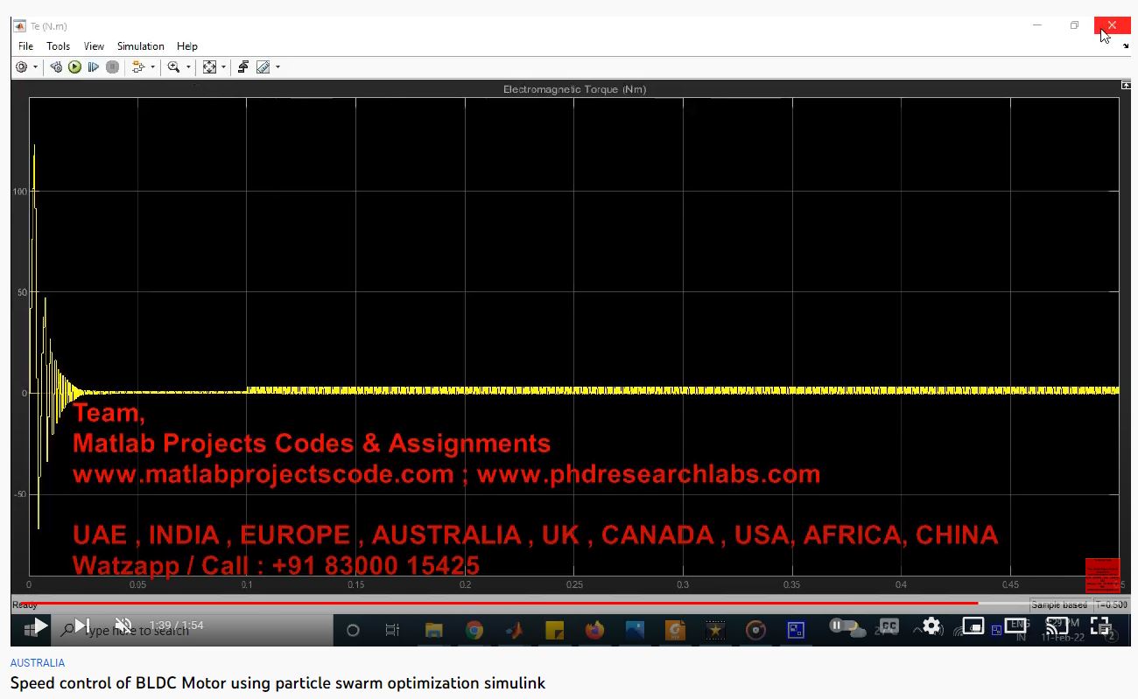Enable closed captions on the video
The image size is (1138, 699).
[889, 626]
